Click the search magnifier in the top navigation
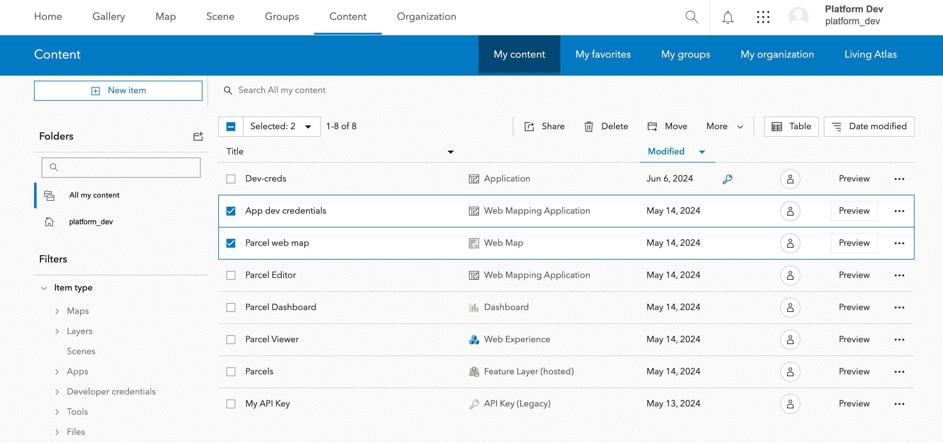This screenshot has height=443, width=943. (x=692, y=17)
